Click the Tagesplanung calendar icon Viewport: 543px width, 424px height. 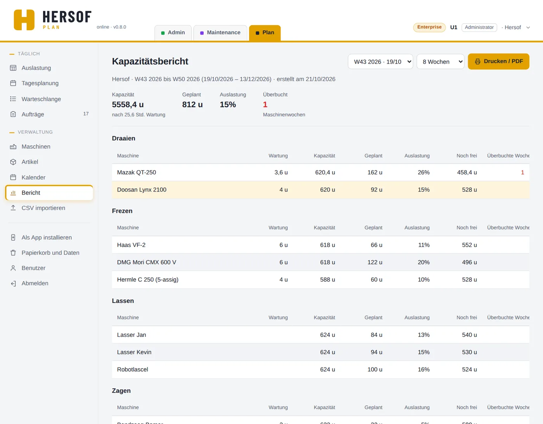13,83
